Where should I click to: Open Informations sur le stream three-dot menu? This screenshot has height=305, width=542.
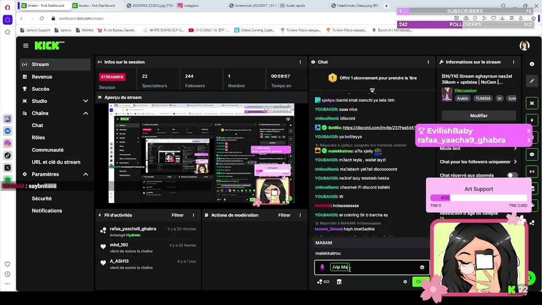514,62
